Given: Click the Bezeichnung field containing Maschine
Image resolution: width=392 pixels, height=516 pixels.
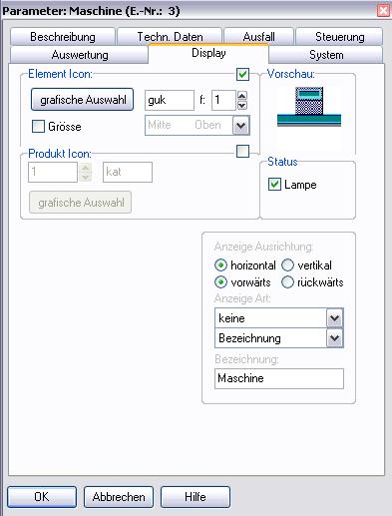Looking at the screenshot, I should [279, 378].
